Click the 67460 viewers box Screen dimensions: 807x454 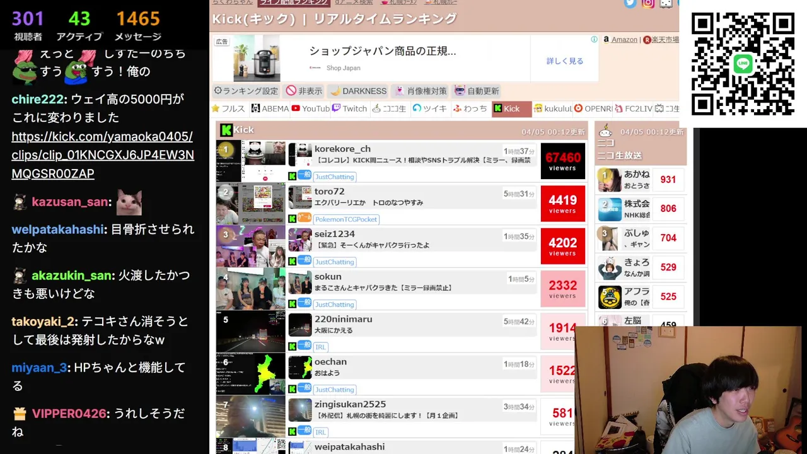tap(563, 161)
